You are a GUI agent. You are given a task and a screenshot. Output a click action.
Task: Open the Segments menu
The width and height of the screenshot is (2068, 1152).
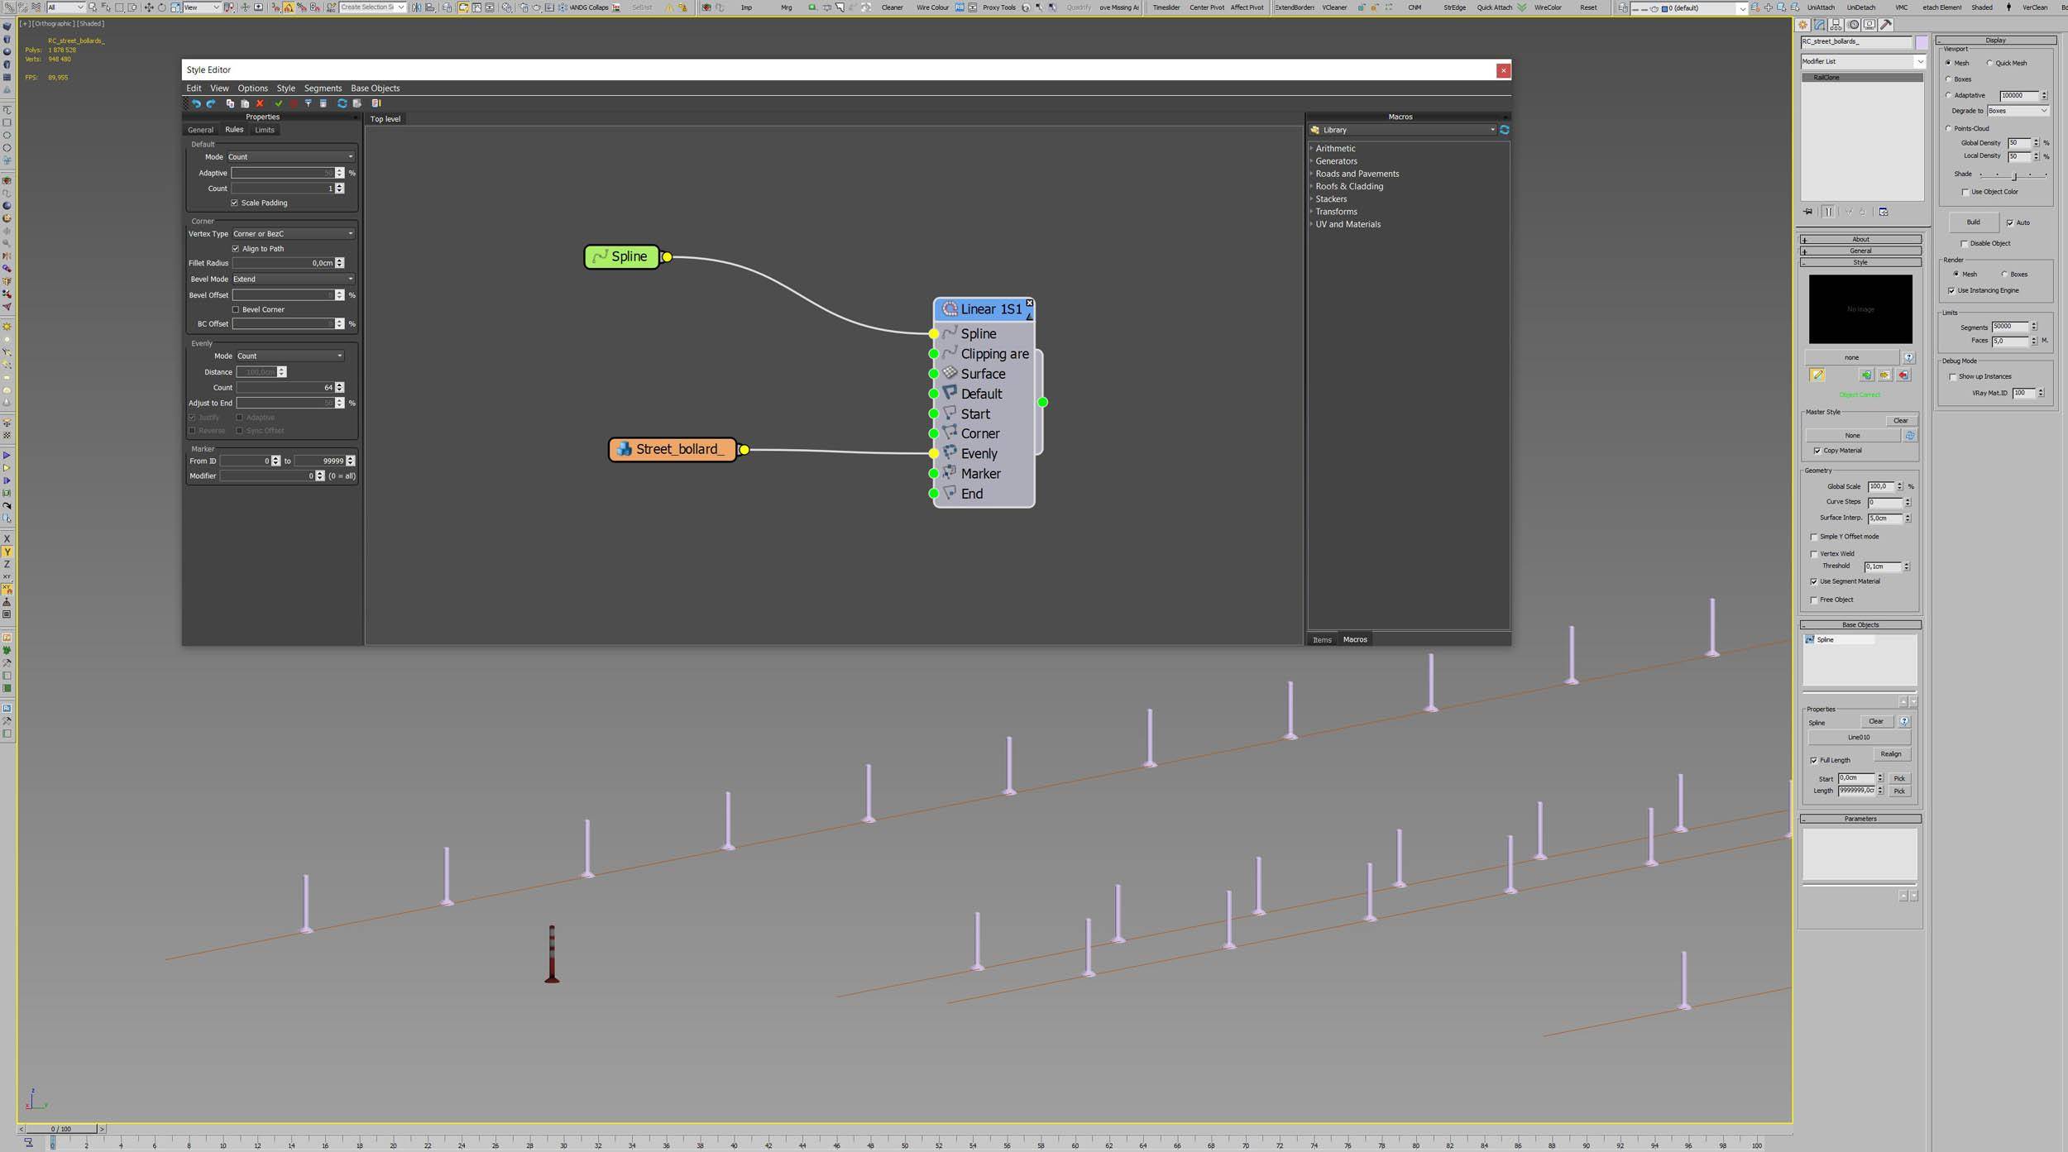(x=323, y=88)
